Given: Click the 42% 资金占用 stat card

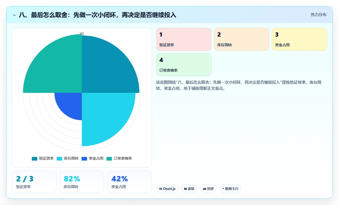Looking at the screenshot, I should click(130, 182).
